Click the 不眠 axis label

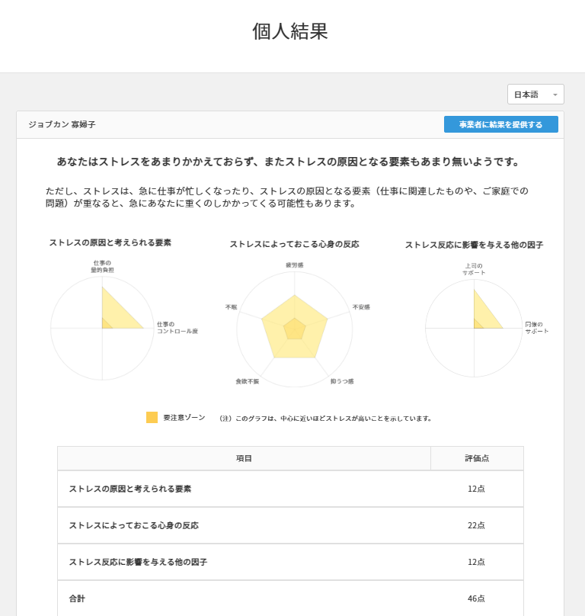[232, 306]
